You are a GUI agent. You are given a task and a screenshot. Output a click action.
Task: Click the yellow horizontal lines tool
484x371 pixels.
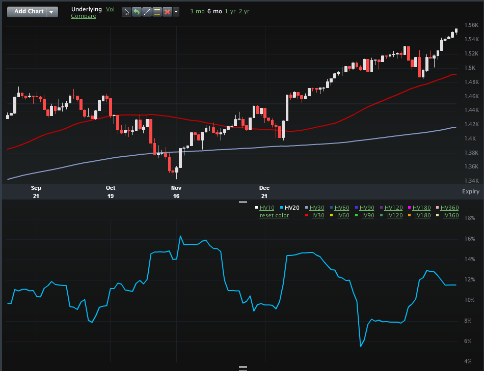pyautogui.click(x=156, y=12)
